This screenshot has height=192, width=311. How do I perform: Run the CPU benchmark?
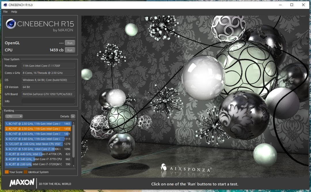pos(70,50)
